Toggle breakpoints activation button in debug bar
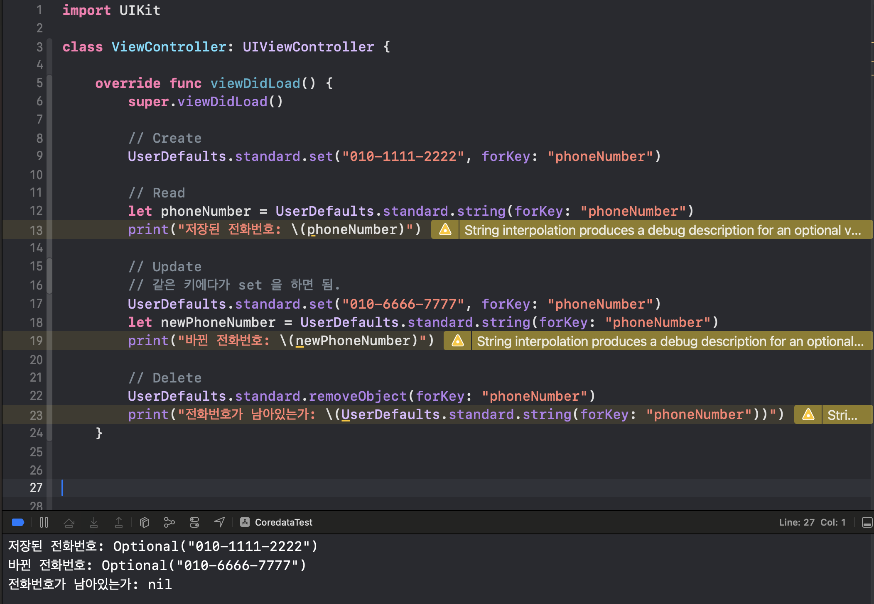The image size is (874, 604). click(x=18, y=522)
